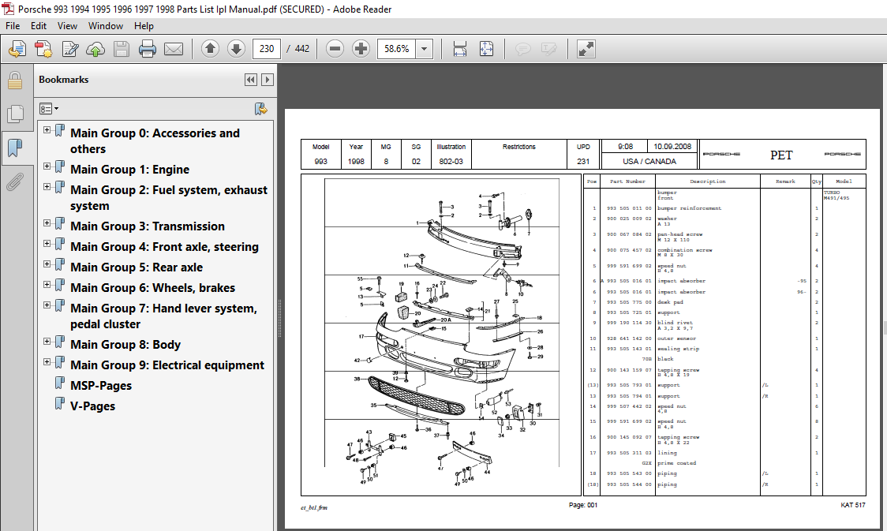Image resolution: width=887 pixels, height=531 pixels.
Task: Click the 'KAT 517' footer label
Action: (x=852, y=505)
